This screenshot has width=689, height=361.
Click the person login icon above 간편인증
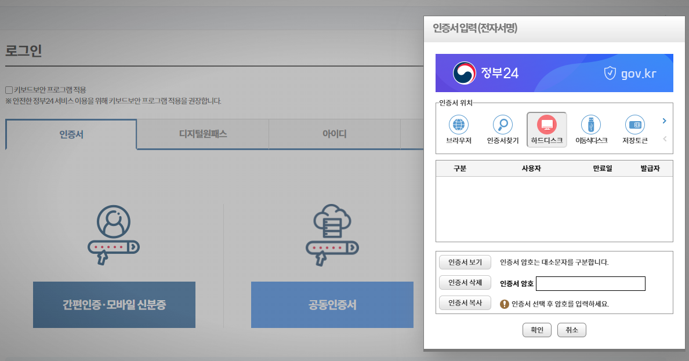(x=114, y=235)
